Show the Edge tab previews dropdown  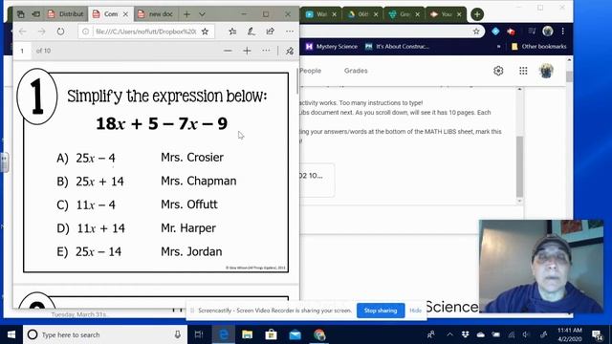[x=202, y=14]
